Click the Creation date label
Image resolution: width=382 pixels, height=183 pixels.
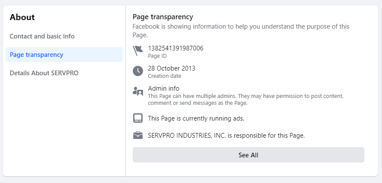click(x=165, y=76)
